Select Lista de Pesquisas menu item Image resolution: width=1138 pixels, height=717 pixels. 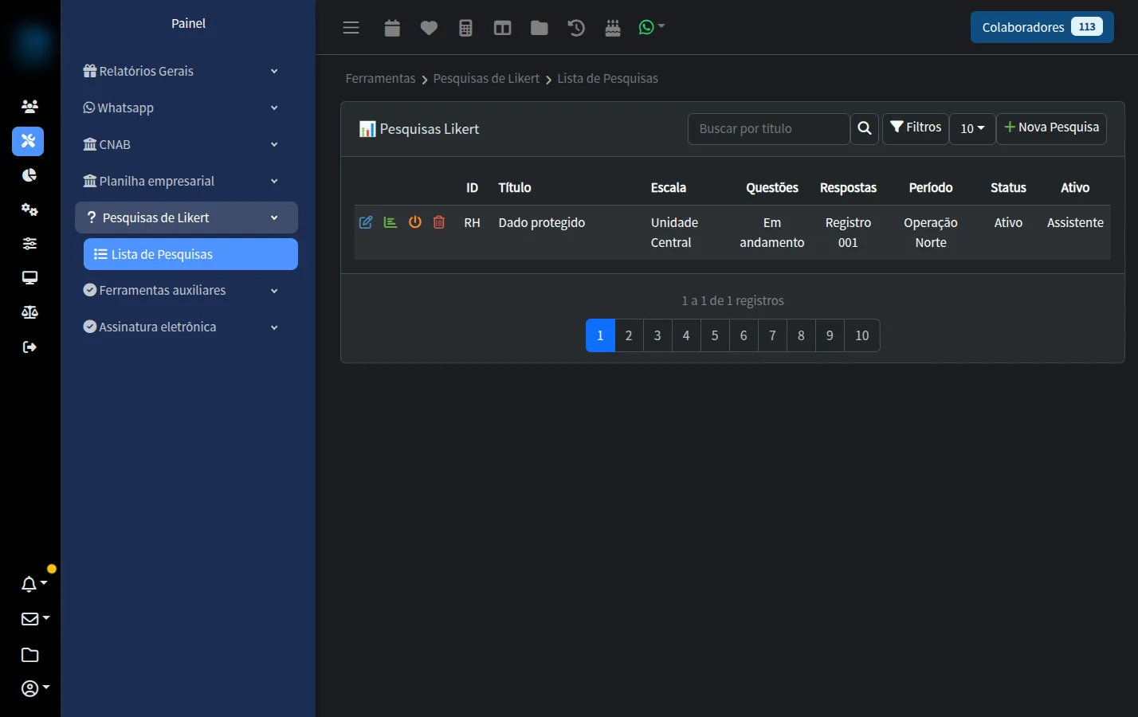point(190,254)
